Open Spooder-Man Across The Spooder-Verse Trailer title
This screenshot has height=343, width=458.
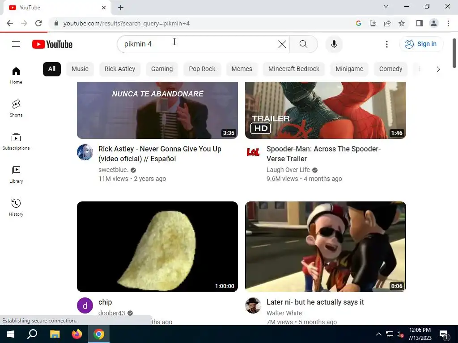click(323, 154)
